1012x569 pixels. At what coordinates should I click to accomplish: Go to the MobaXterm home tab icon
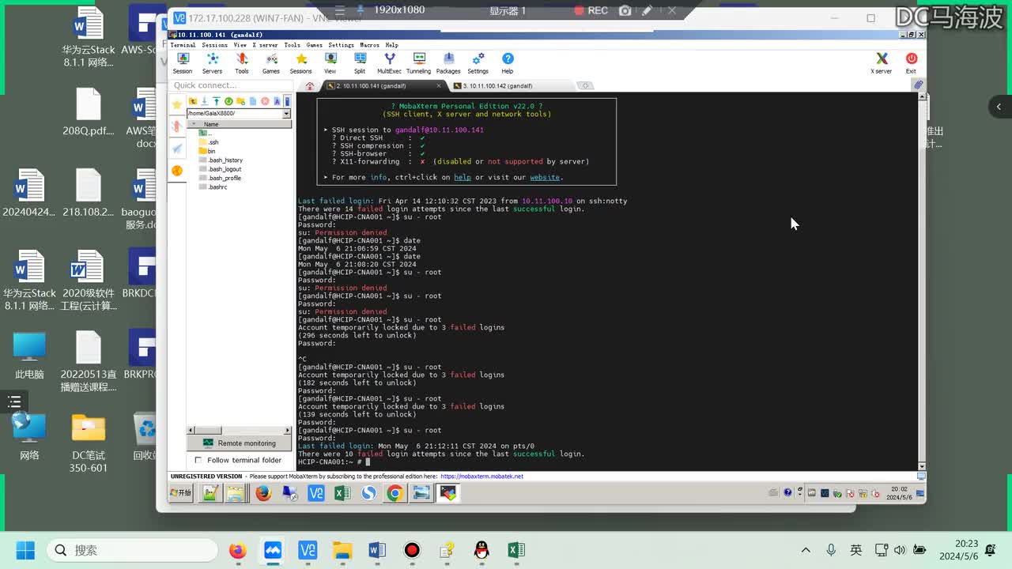click(x=310, y=85)
